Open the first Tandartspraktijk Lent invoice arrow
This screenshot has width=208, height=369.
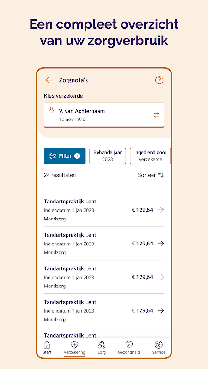click(x=161, y=210)
